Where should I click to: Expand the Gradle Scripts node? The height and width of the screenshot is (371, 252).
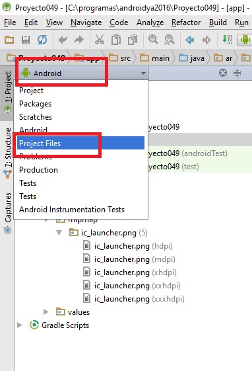coord(20,325)
